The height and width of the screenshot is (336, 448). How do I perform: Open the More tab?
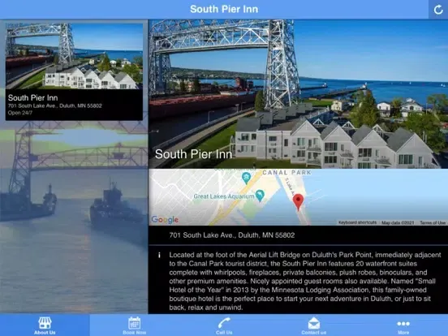click(403, 325)
